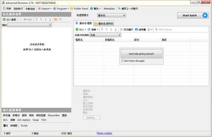Move method to bottom in method list
Screen dimensions: 212x137
tap(50, 19)
